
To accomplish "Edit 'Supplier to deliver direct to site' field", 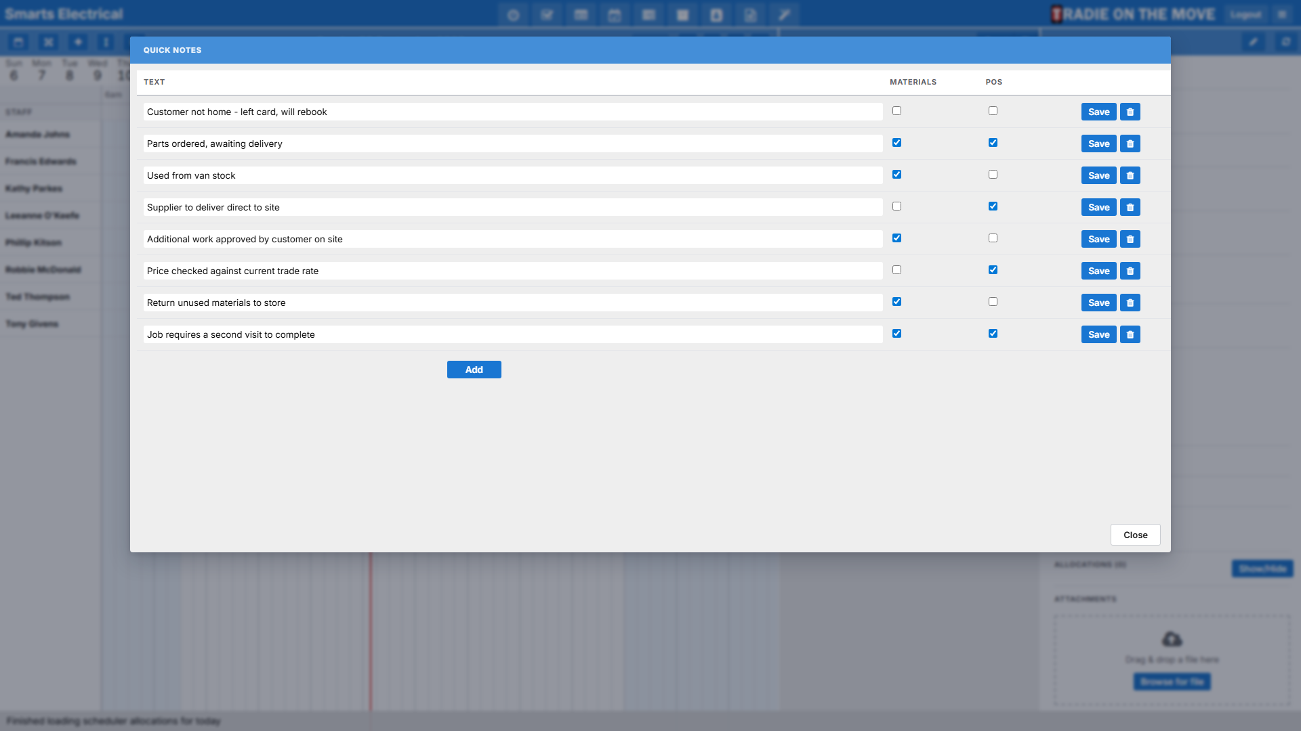I will (x=513, y=207).
